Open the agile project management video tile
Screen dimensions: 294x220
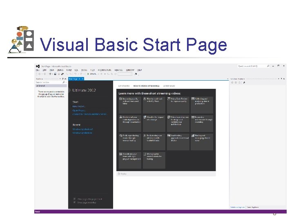130,160
